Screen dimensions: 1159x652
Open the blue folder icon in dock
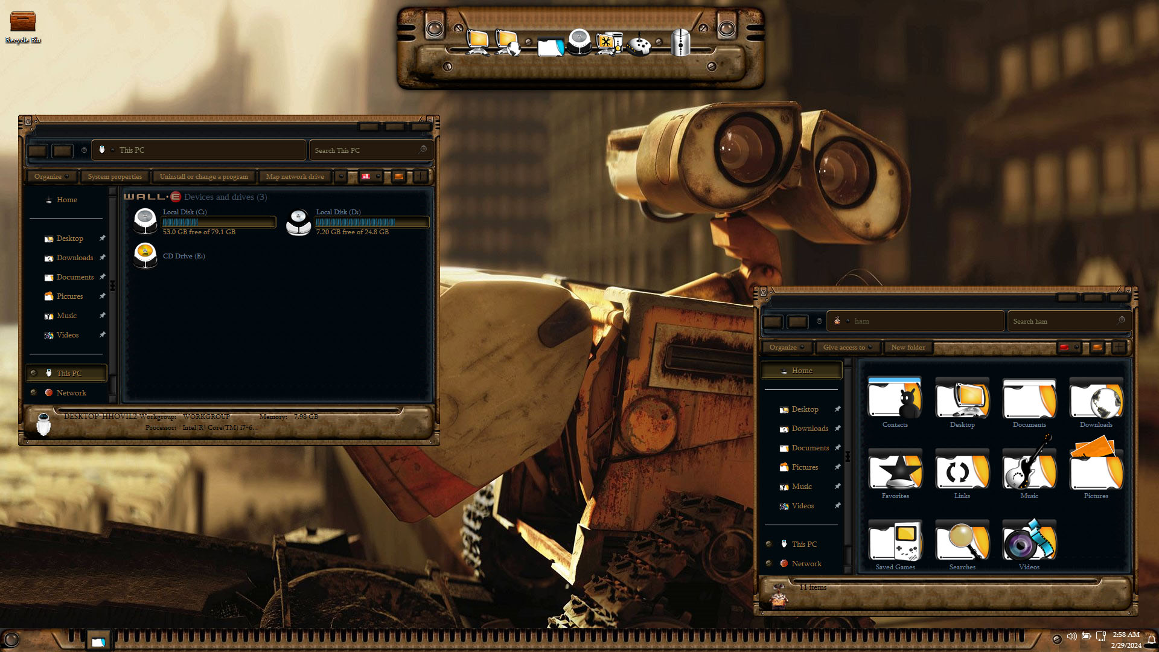(551, 46)
